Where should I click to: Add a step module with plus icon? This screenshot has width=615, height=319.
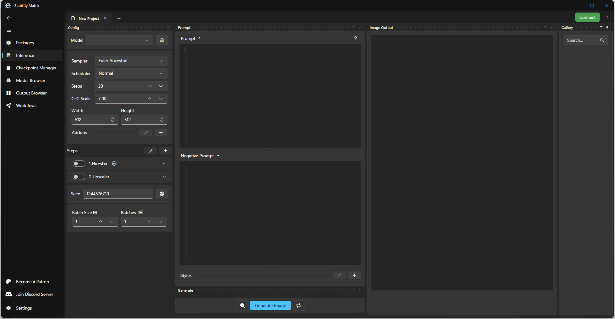[x=166, y=151]
